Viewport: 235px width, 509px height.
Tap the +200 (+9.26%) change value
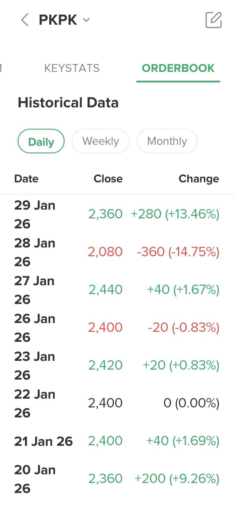click(x=177, y=479)
